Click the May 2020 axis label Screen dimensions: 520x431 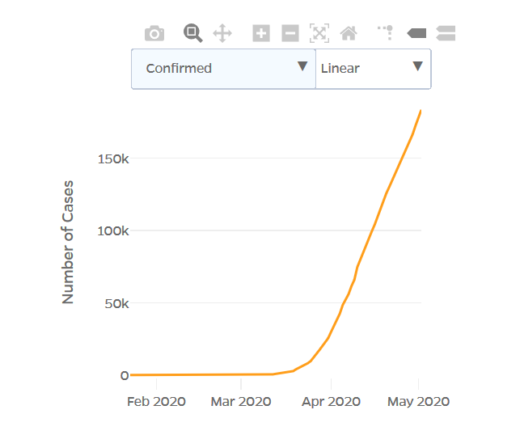coord(419,402)
